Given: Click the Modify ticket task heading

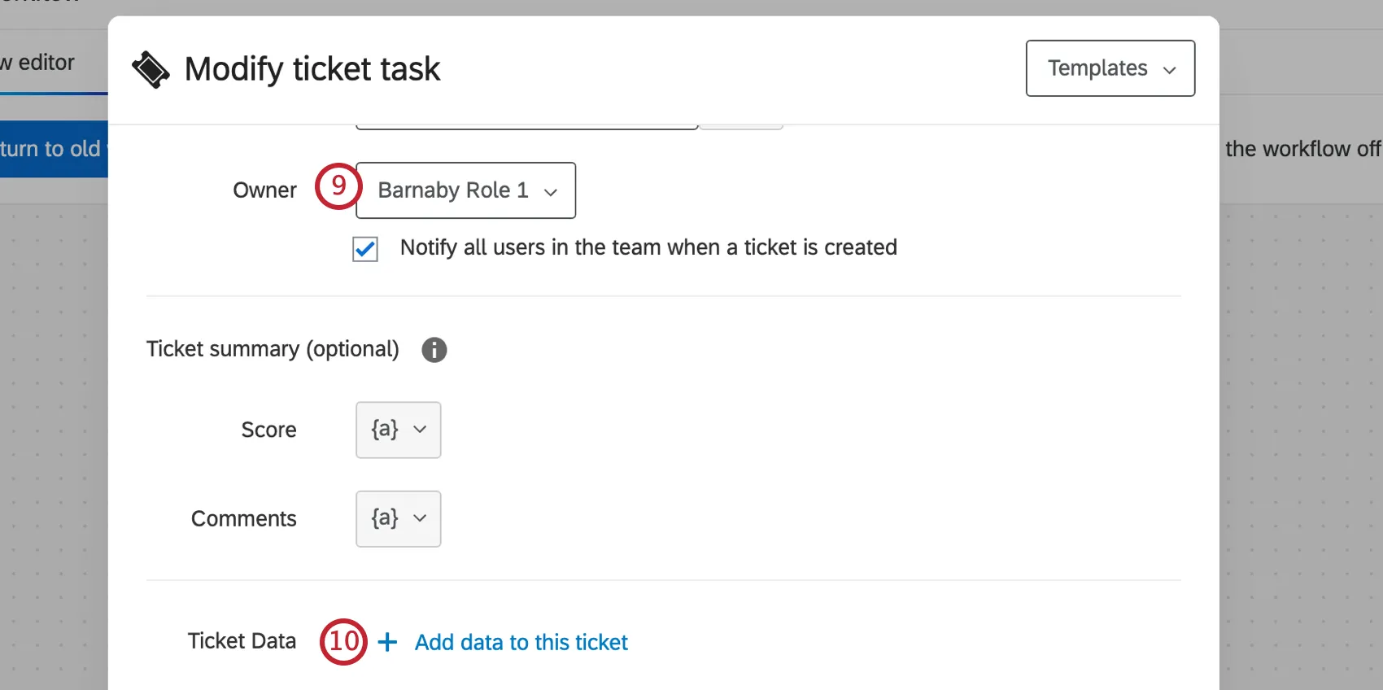Looking at the screenshot, I should coord(312,69).
